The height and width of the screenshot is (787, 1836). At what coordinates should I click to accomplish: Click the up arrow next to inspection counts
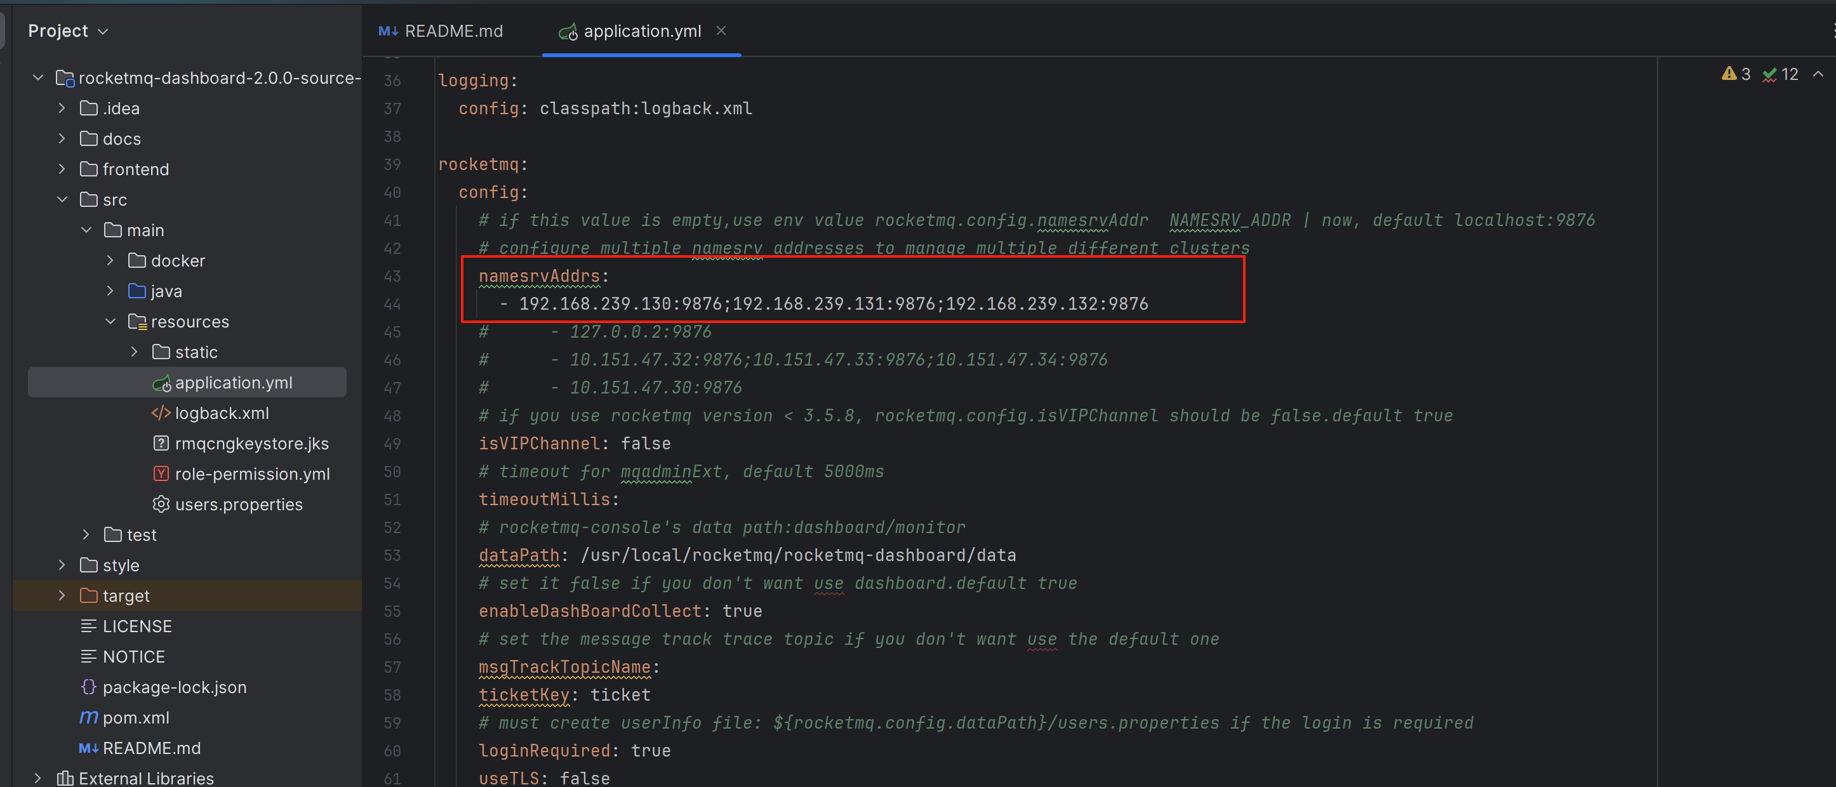(1818, 74)
